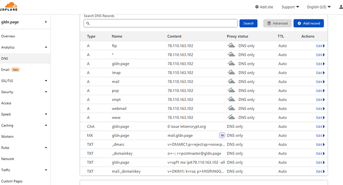Expand the Speed sidebar section
This screenshot has height=185, width=343.
pyautogui.click(x=46, y=114)
